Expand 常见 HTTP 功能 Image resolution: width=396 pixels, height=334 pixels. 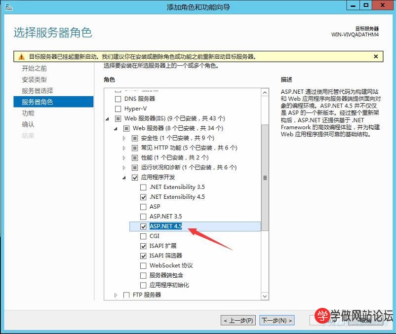click(124, 148)
